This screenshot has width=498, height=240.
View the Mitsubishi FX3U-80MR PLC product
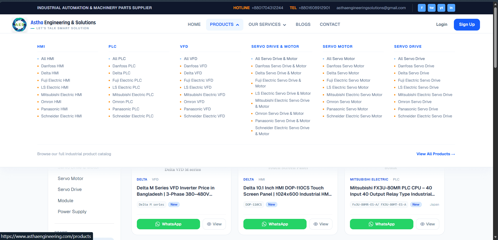point(427,224)
